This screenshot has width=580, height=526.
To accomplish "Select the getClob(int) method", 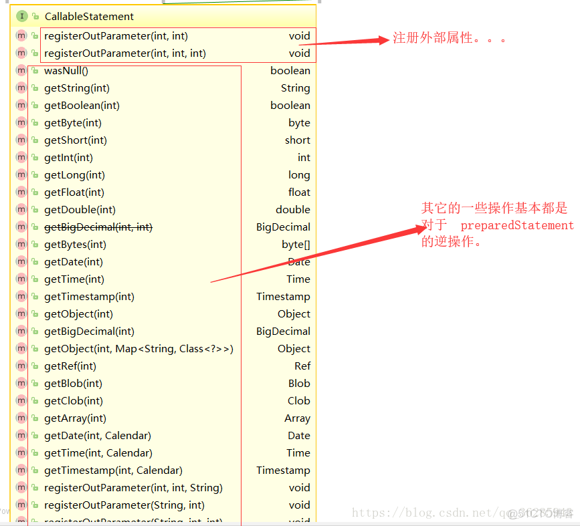I will (x=74, y=401).
